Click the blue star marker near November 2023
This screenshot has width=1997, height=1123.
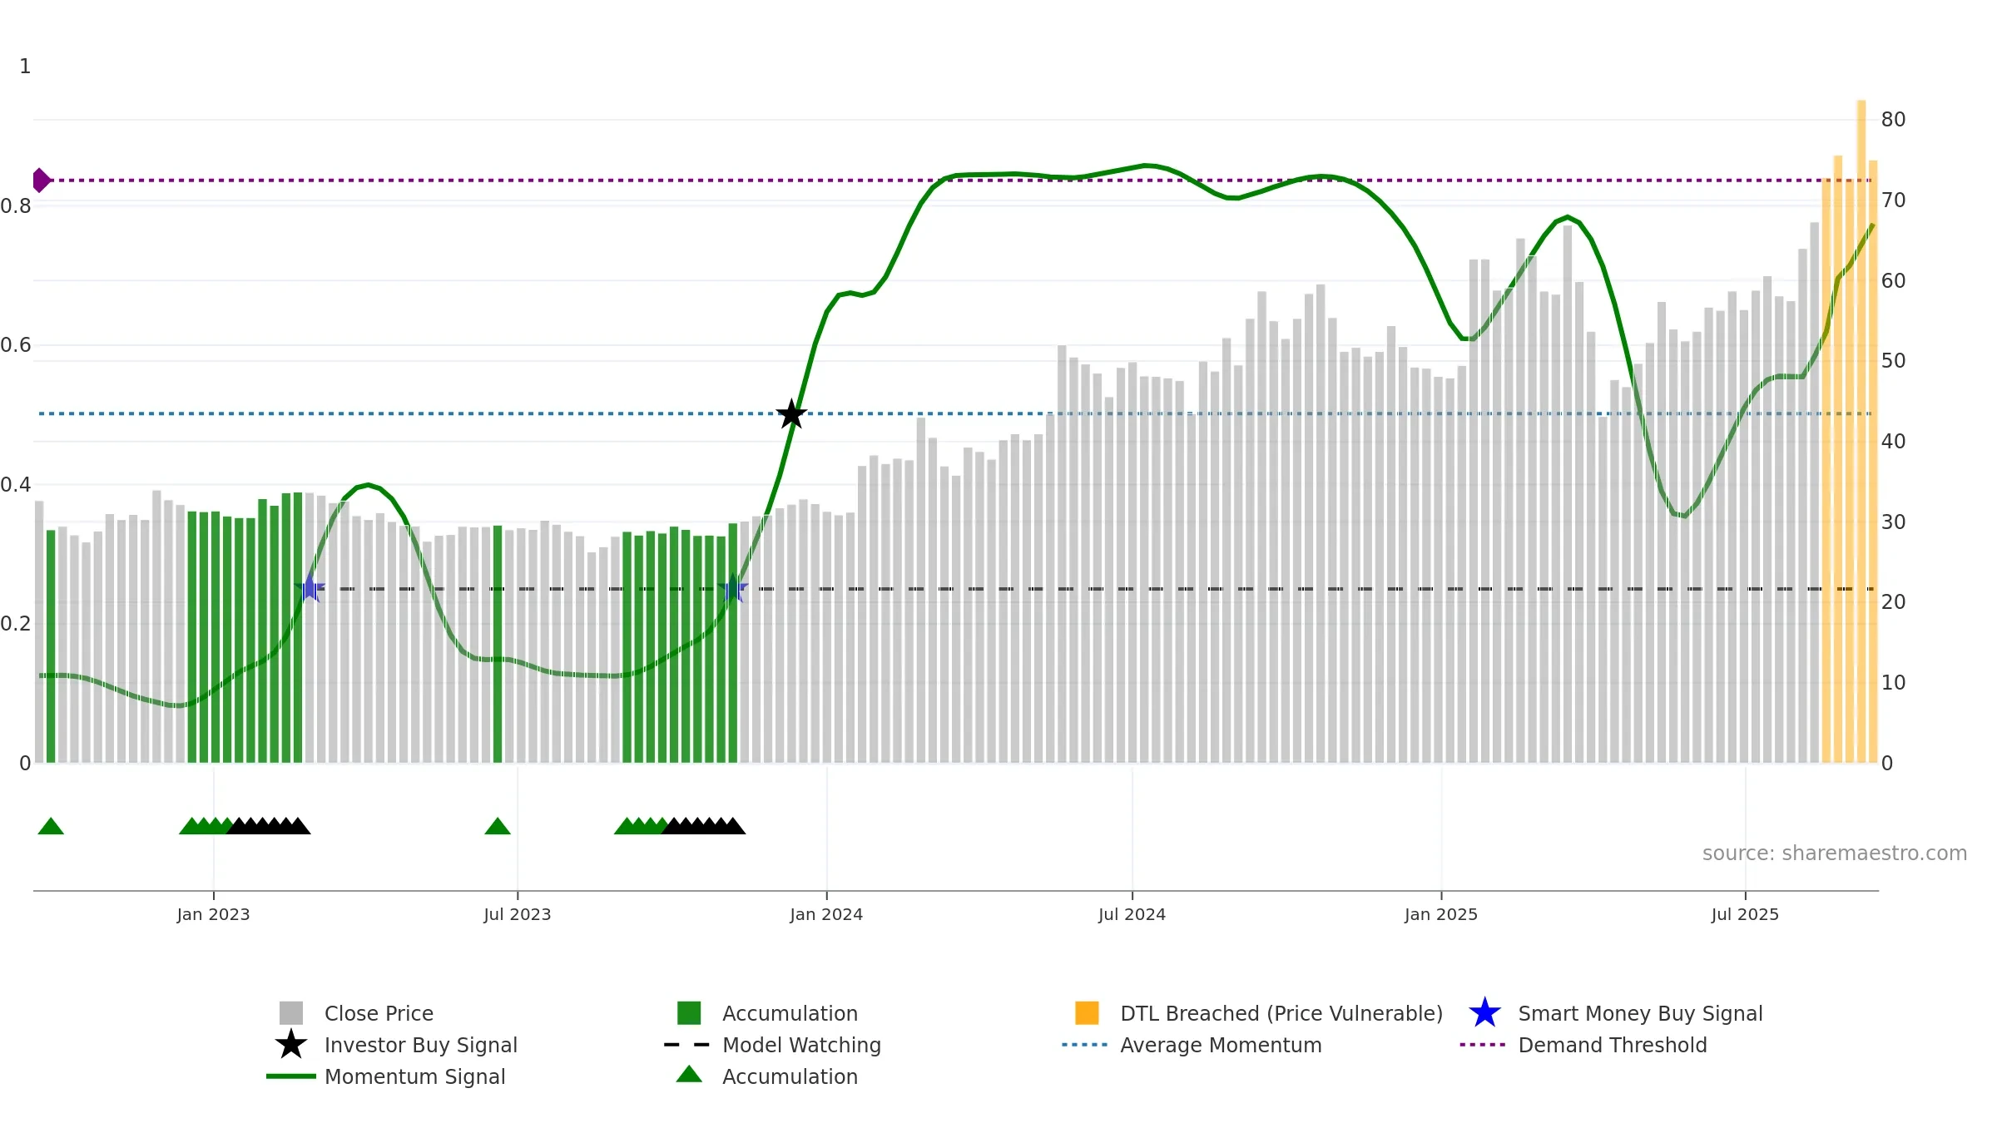pyautogui.click(x=733, y=588)
